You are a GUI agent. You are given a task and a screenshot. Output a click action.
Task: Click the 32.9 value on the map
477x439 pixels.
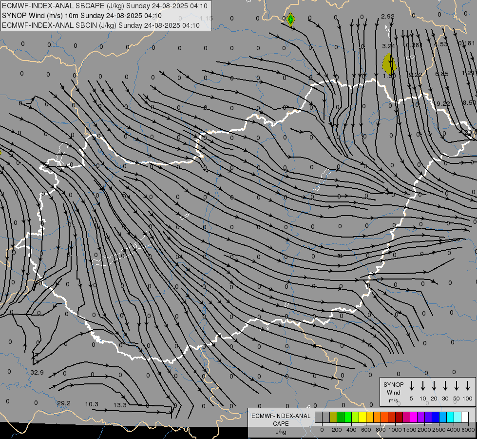(x=37, y=372)
